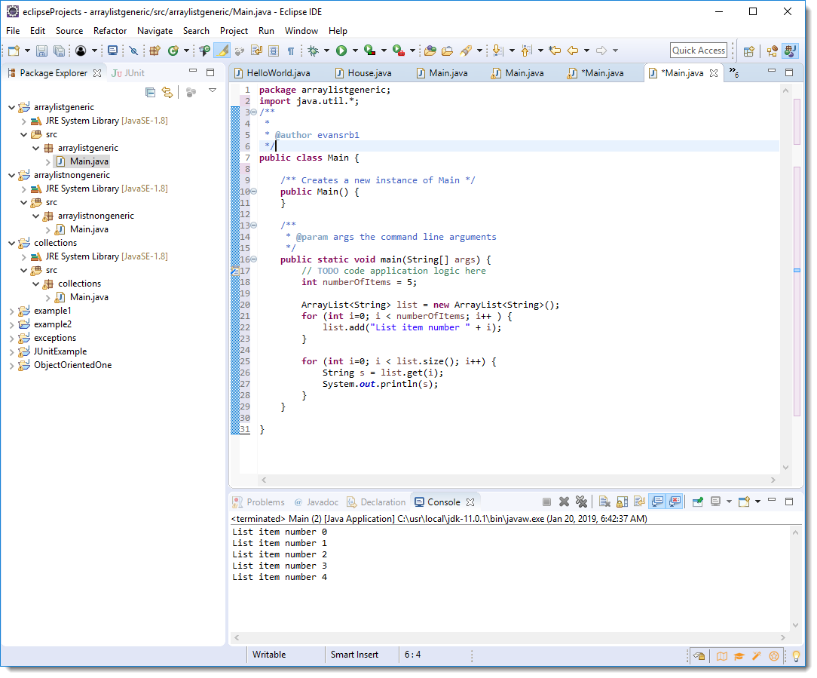The width and height of the screenshot is (817, 678).
Task: Expand the JUnitExample project
Action: 11,352
